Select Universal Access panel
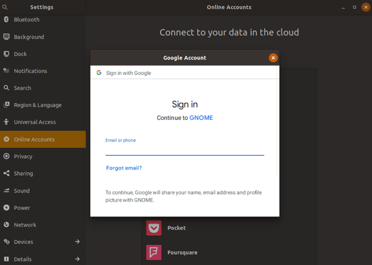The height and width of the screenshot is (265, 372). click(x=43, y=122)
